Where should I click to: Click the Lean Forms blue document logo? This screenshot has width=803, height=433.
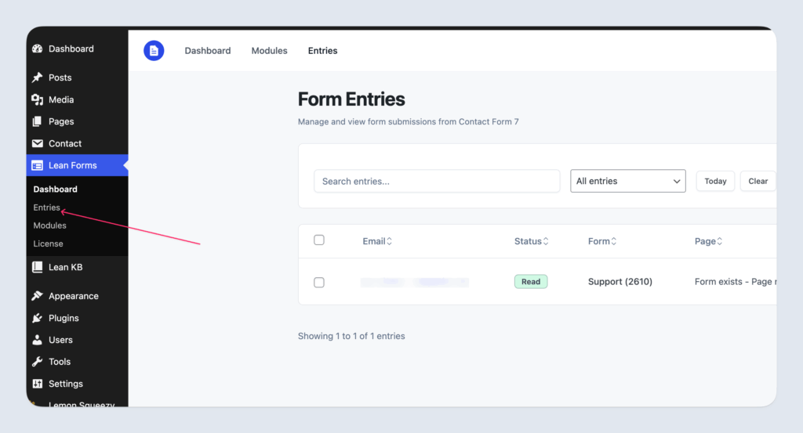coord(154,51)
